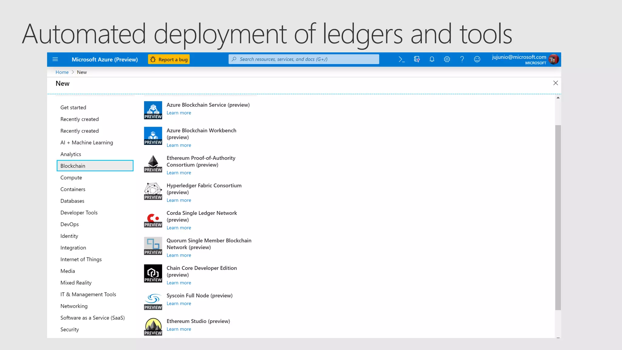
Task: Select the Internet of Things category
Action: pos(81,259)
